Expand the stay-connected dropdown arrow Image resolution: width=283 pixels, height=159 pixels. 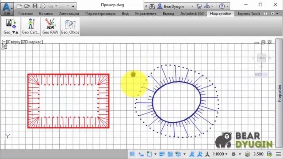point(212,6)
